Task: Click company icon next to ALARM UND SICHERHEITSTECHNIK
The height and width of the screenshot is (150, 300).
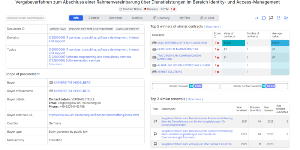Action: click(x=154, y=65)
